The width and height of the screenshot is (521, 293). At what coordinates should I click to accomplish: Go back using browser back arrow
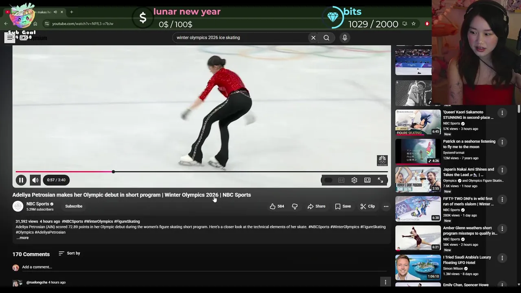tap(6, 24)
